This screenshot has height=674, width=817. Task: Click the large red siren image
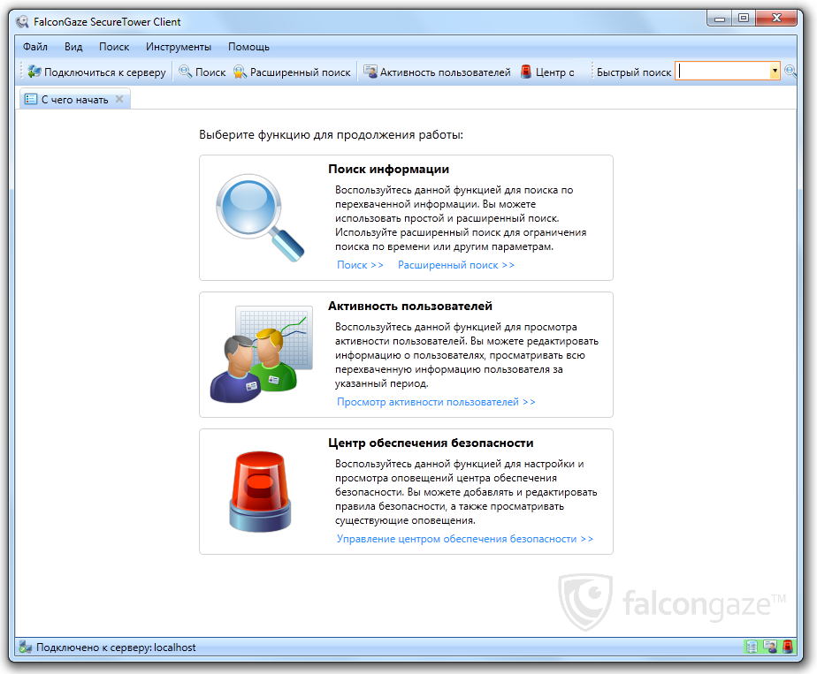260,491
